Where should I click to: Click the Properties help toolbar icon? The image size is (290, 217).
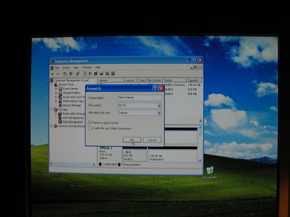pos(78,74)
